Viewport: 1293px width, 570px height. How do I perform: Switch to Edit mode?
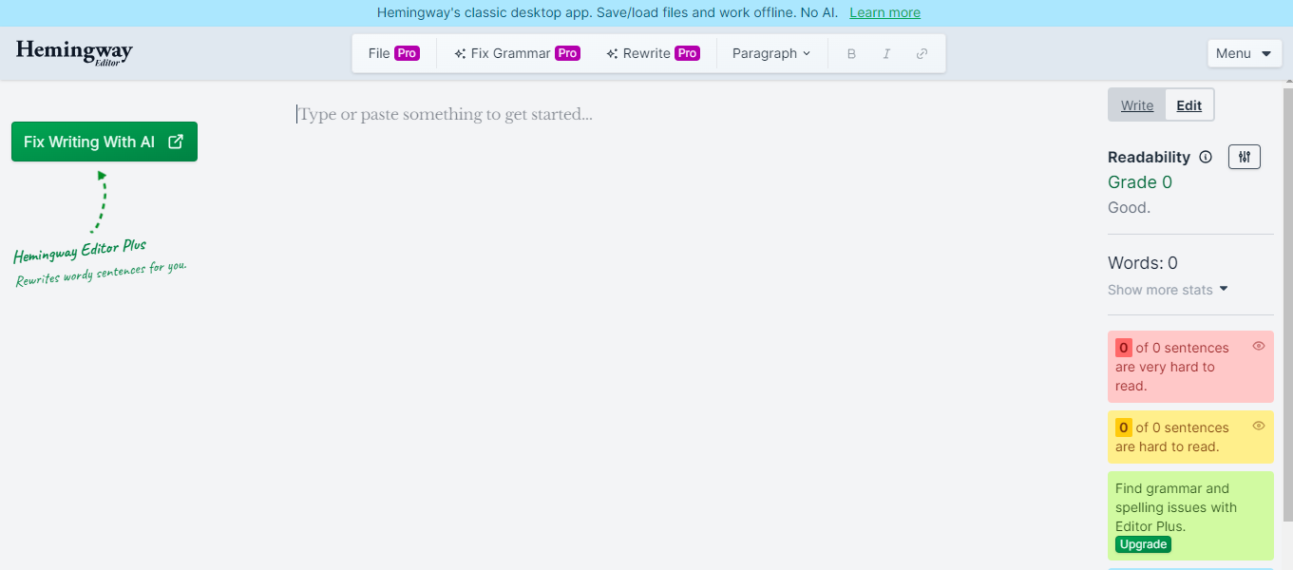click(x=1189, y=105)
